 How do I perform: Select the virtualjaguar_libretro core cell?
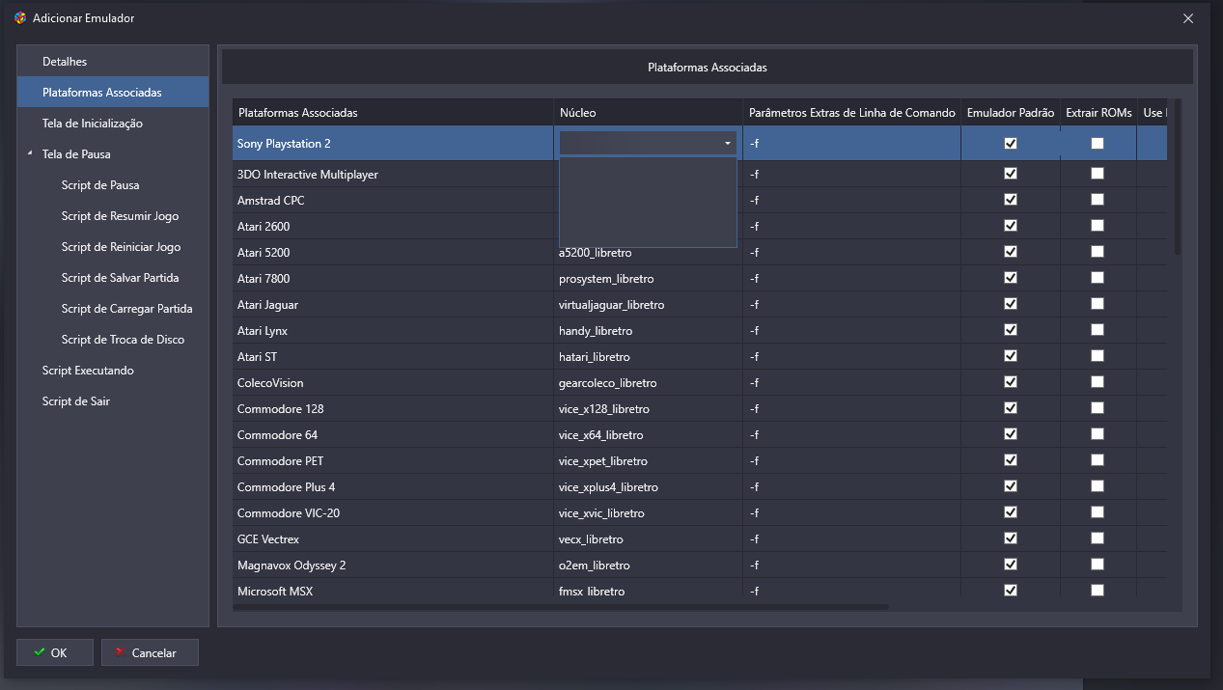[x=648, y=304]
